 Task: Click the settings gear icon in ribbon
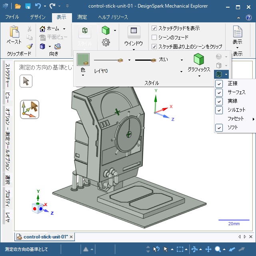tap(106, 42)
